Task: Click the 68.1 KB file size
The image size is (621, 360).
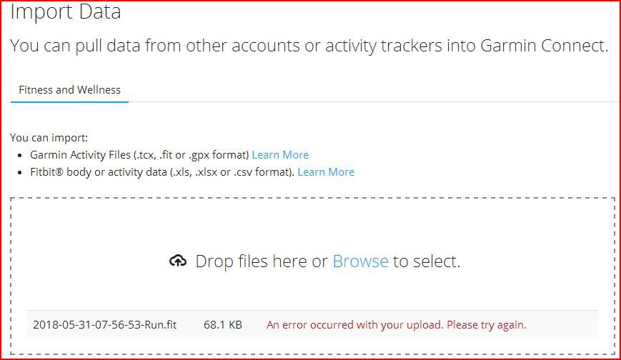Action: pos(222,325)
